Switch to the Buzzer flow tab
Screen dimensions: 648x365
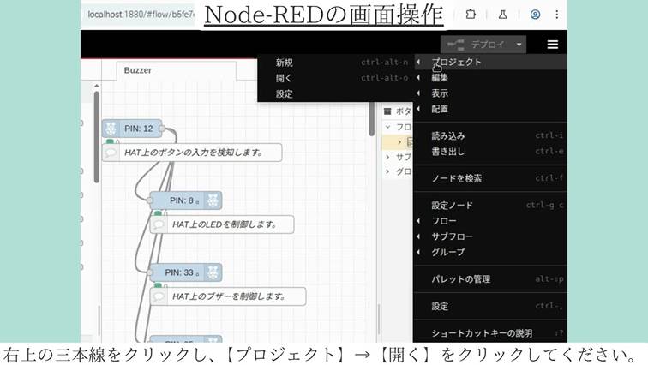(x=138, y=70)
